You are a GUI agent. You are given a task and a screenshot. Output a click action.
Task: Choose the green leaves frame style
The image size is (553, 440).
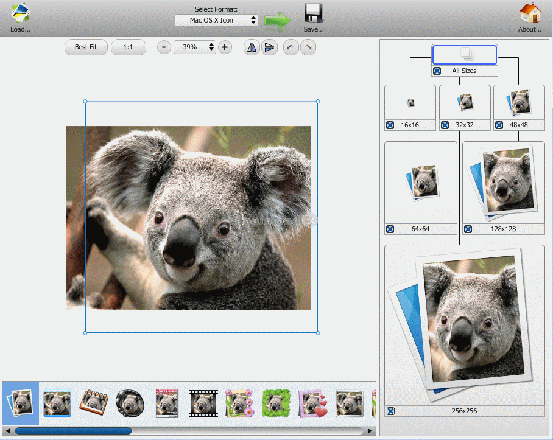tap(276, 403)
